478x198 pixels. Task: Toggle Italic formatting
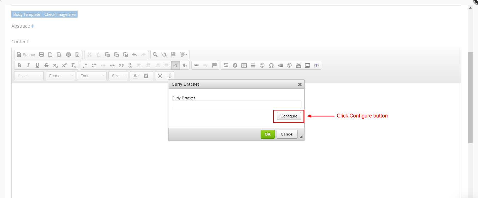pos(28,65)
